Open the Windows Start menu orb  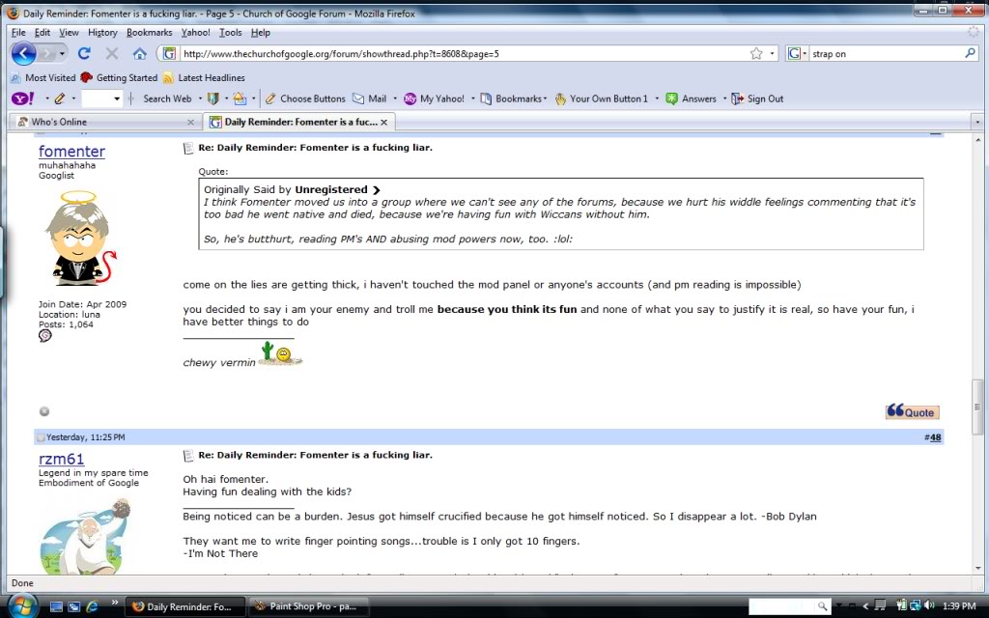click(21, 605)
